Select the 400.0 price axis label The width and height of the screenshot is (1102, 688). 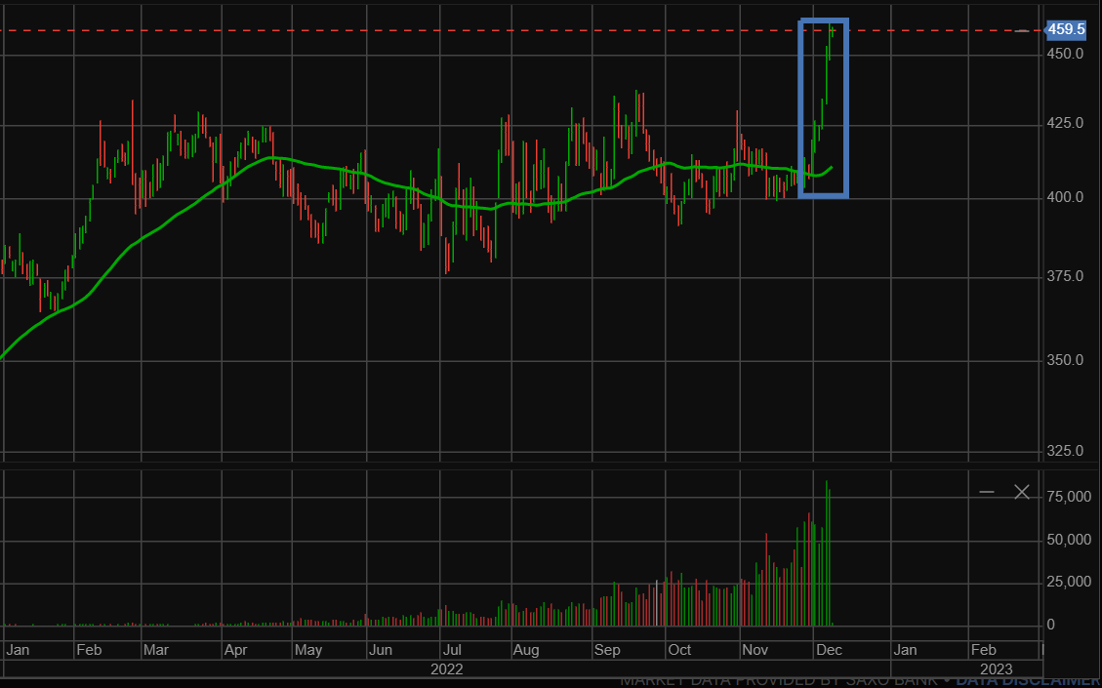(x=1065, y=197)
